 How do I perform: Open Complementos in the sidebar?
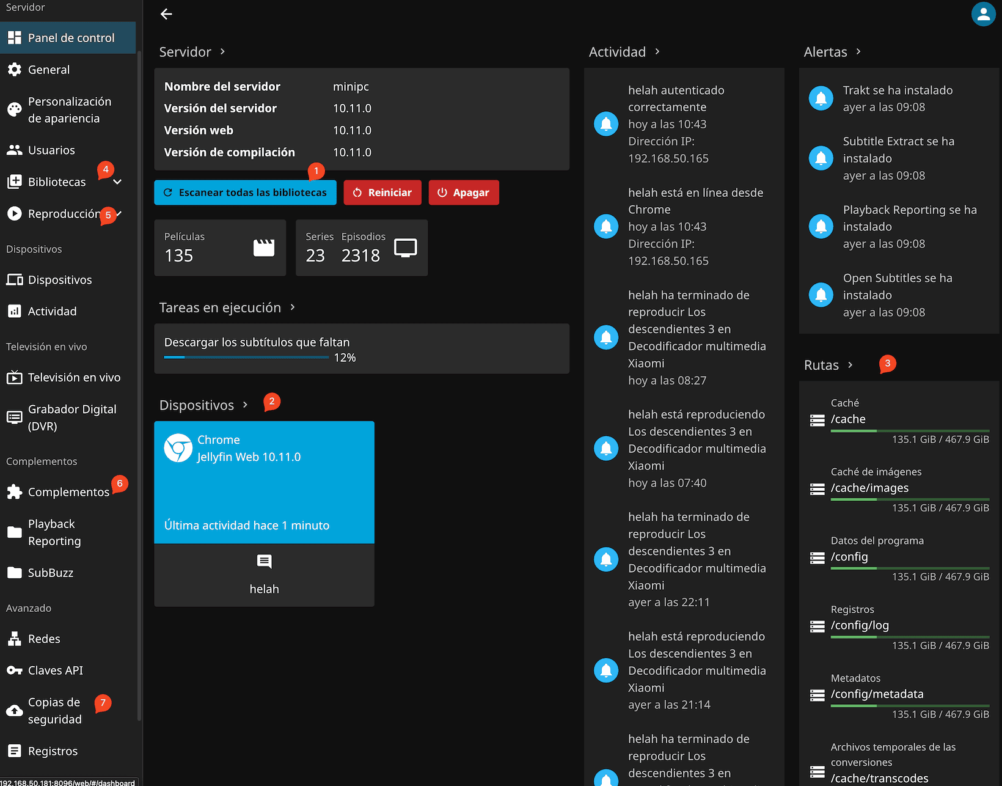pos(68,492)
